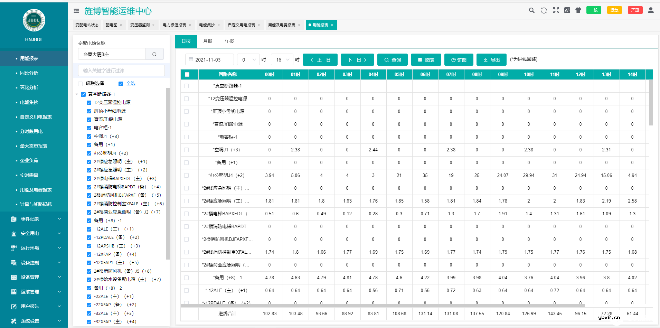The image size is (660, 328).
Task: Click the red 严重 alarm badge
Action: click(x=635, y=10)
